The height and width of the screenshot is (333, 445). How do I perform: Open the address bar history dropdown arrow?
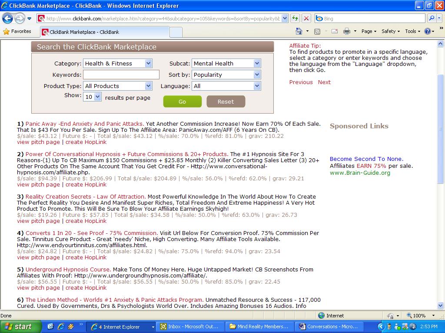coord(285,19)
